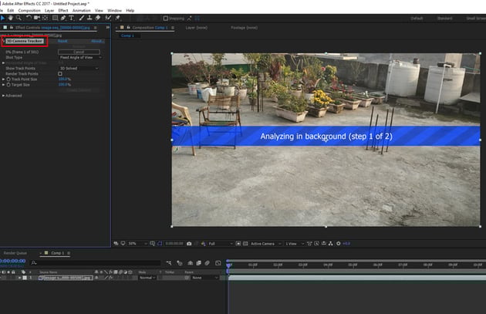Enable Render Track Points checkbox
Screen dimensions: 486x314
(60, 74)
